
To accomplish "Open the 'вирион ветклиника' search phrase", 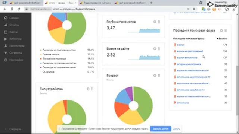I will click(187, 58).
